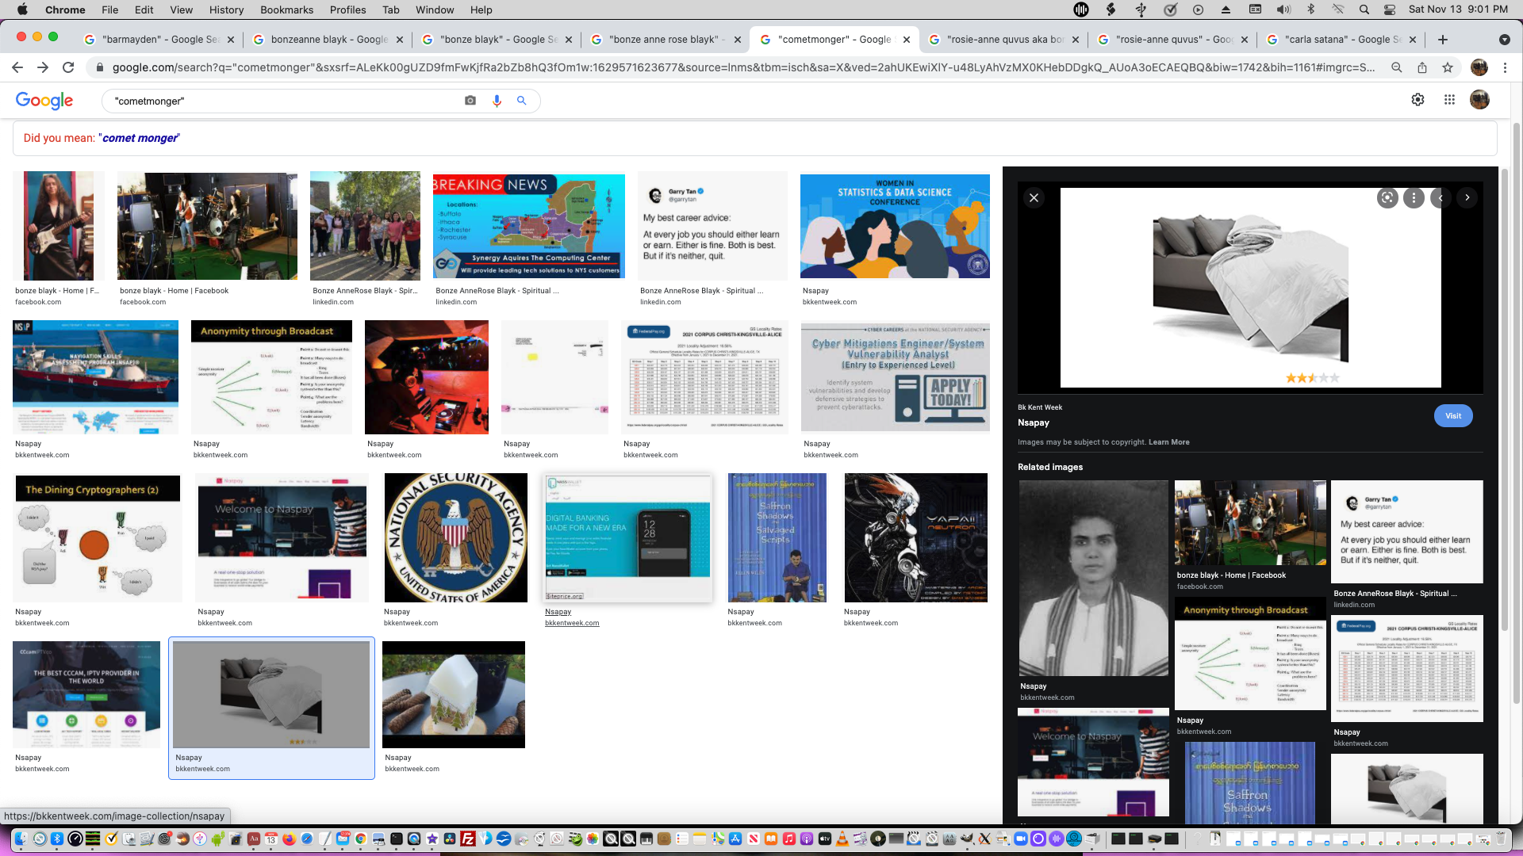Toggle bookmark using the star icon
The width and height of the screenshot is (1523, 856).
click(1448, 67)
